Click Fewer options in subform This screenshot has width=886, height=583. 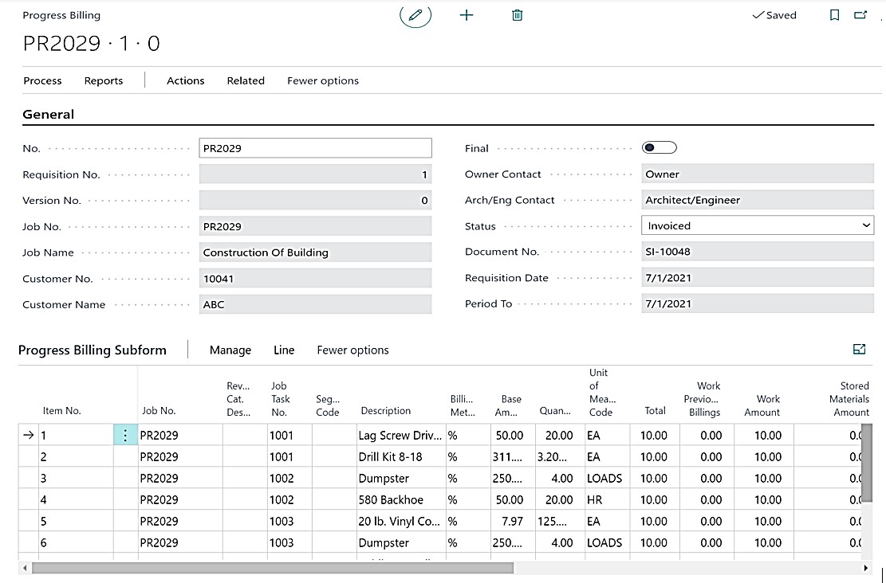point(352,350)
